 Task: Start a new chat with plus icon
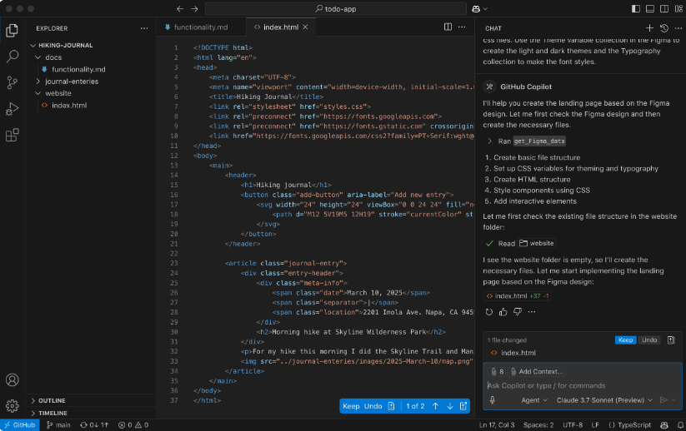tap(649, 28)
